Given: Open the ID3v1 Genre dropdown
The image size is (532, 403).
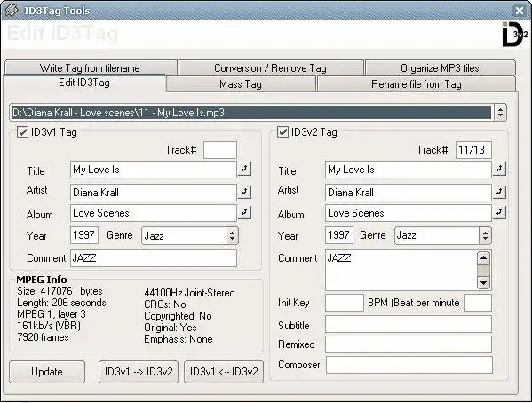Looking at the screenshot, I should 232,235.
